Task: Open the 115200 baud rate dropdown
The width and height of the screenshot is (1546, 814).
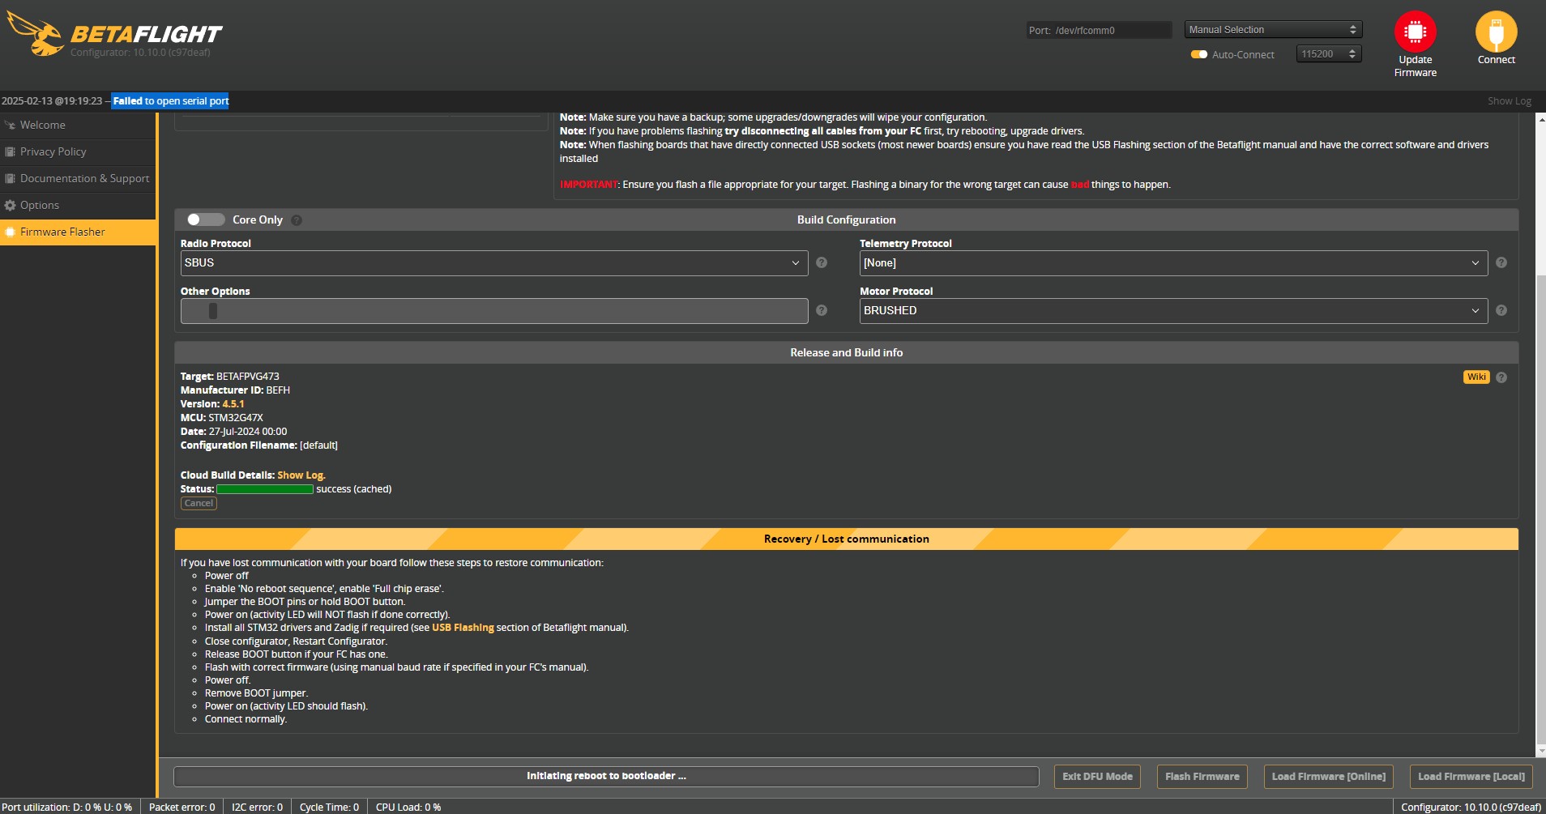Action: 1329,54
